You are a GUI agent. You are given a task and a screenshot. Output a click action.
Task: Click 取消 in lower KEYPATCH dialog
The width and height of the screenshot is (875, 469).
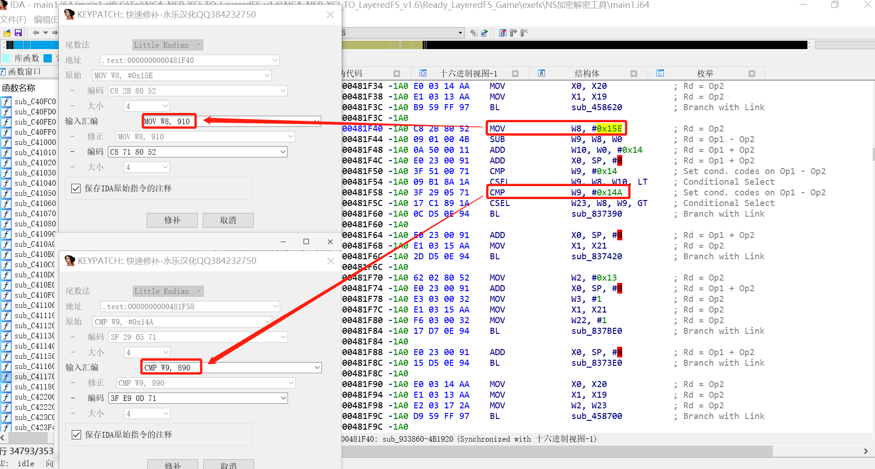tap(229, 464)
